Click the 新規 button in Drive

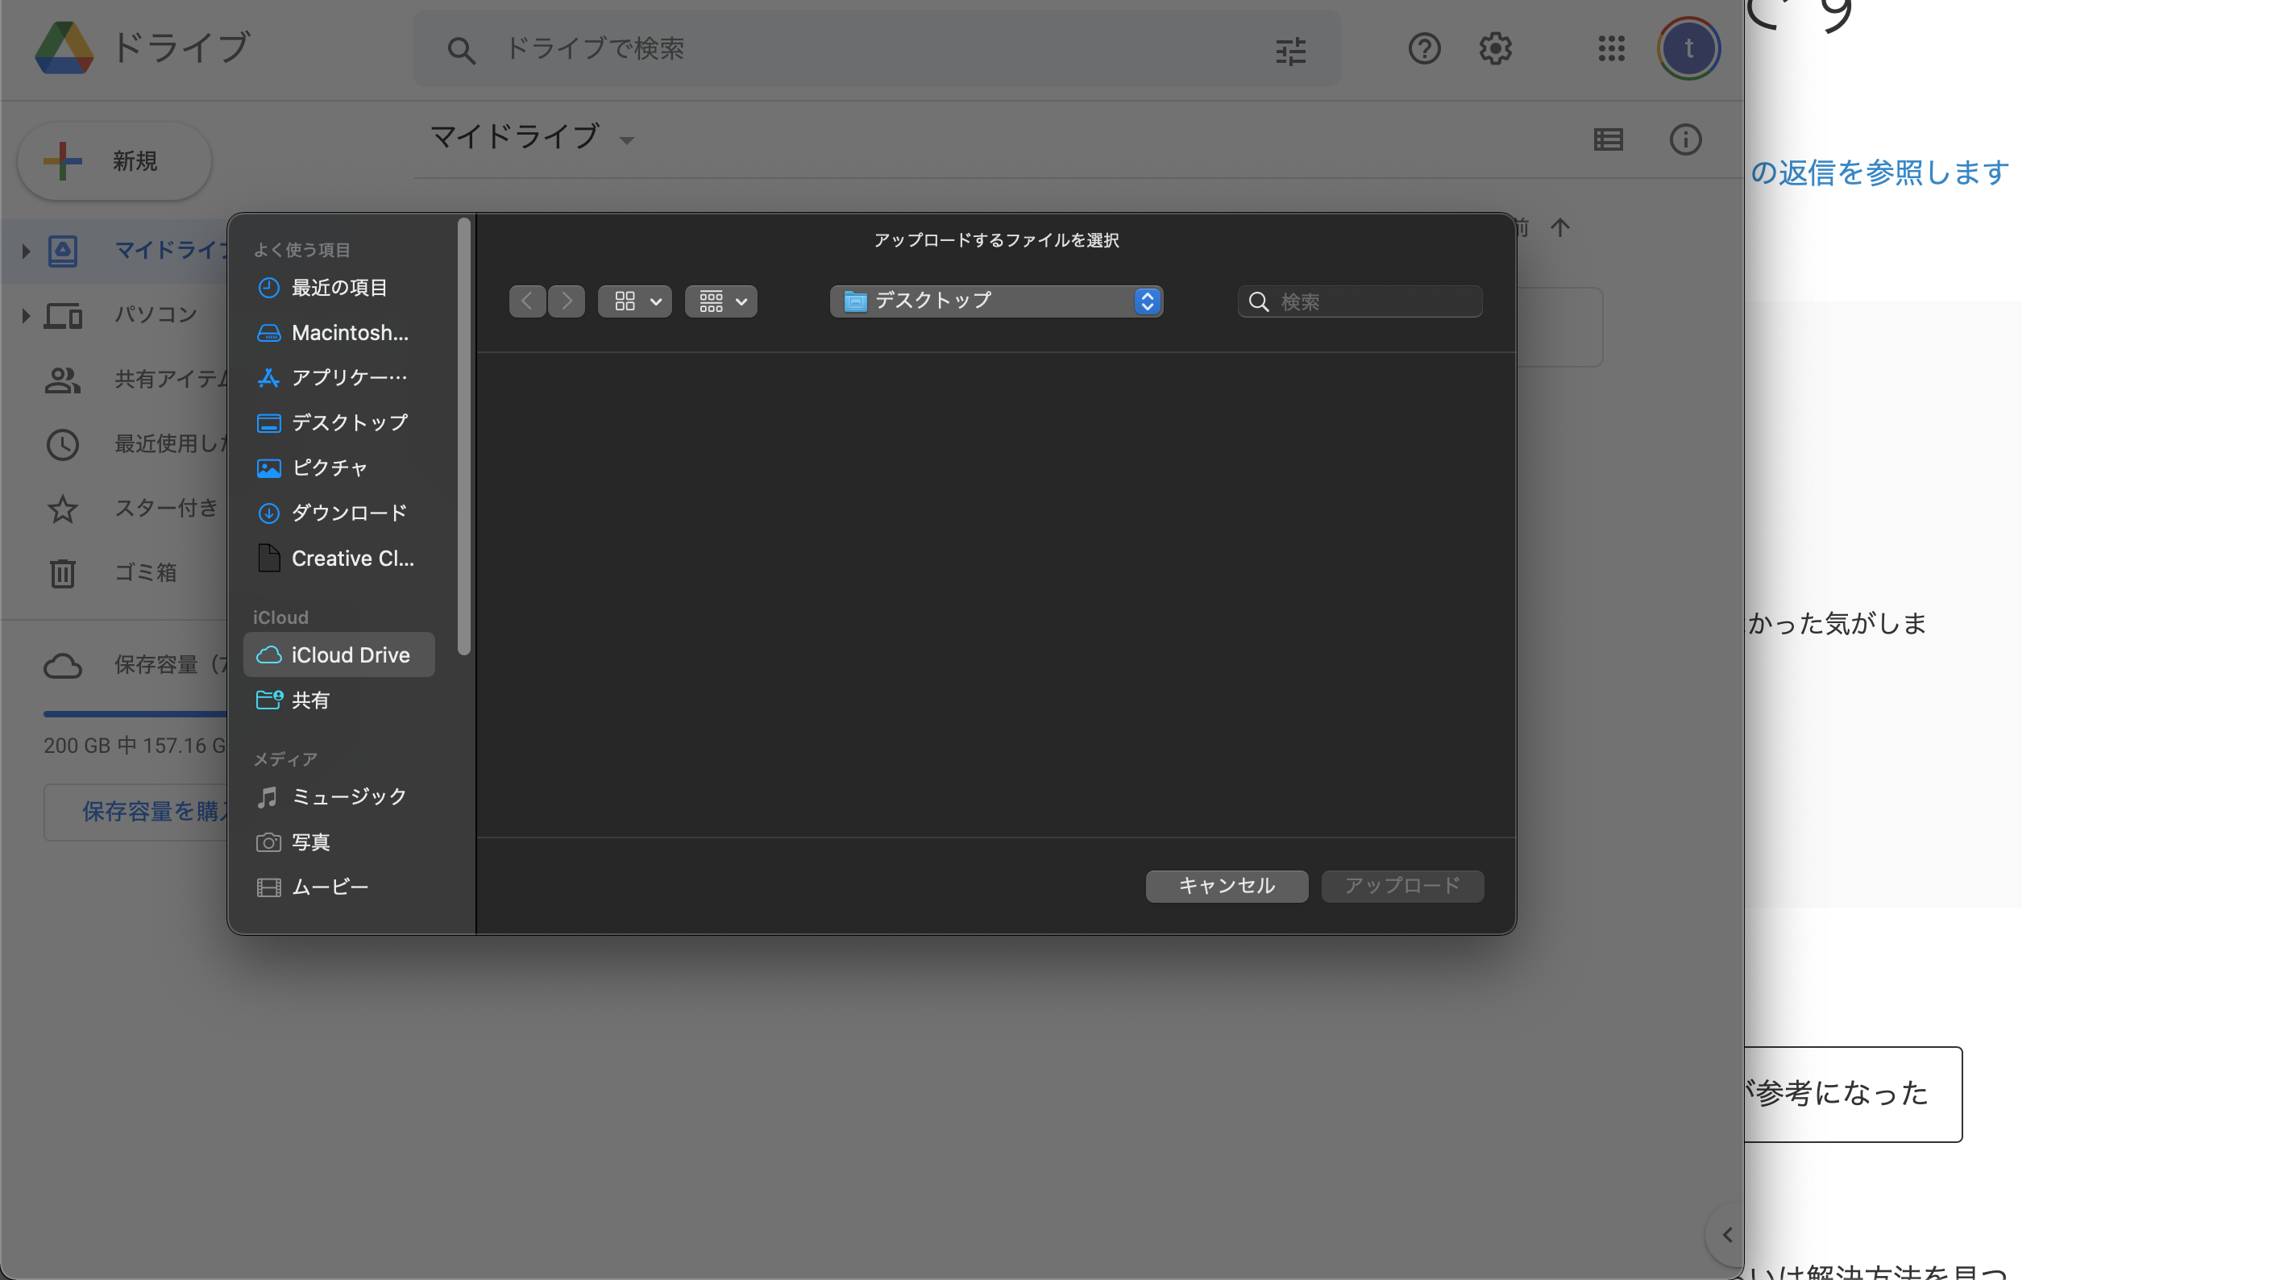pos(114,160)
